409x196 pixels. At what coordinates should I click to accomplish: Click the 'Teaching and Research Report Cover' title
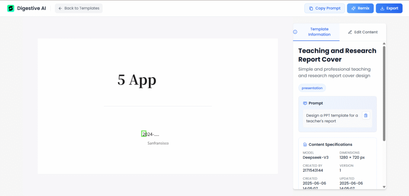[x=337, y=55]
